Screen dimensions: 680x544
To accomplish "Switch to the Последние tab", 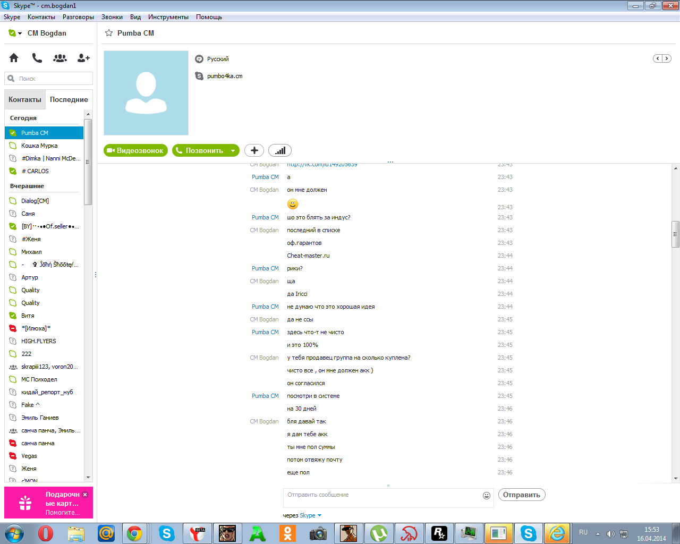I will click(69, 99).
